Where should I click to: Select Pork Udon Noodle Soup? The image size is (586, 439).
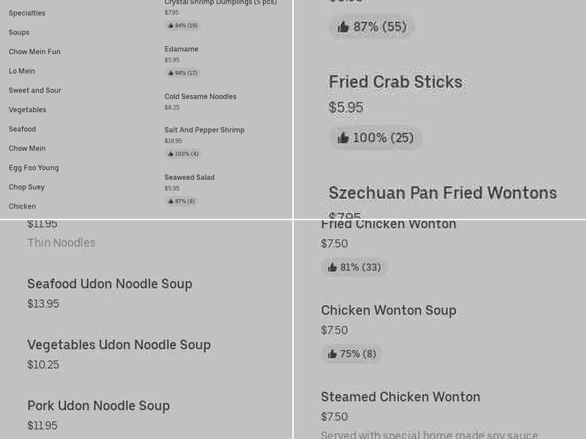[100, 405]
